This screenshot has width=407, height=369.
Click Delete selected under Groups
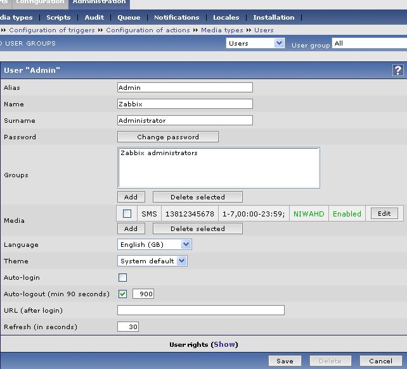[x=198, y=197]
